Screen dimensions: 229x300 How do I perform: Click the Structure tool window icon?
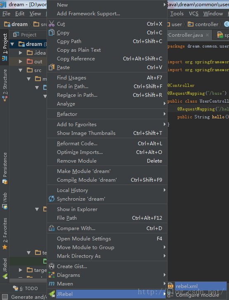tap(5, 99)
